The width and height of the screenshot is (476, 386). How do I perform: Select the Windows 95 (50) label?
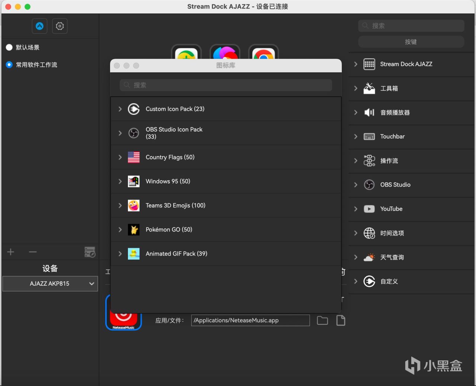pos(168,181)
